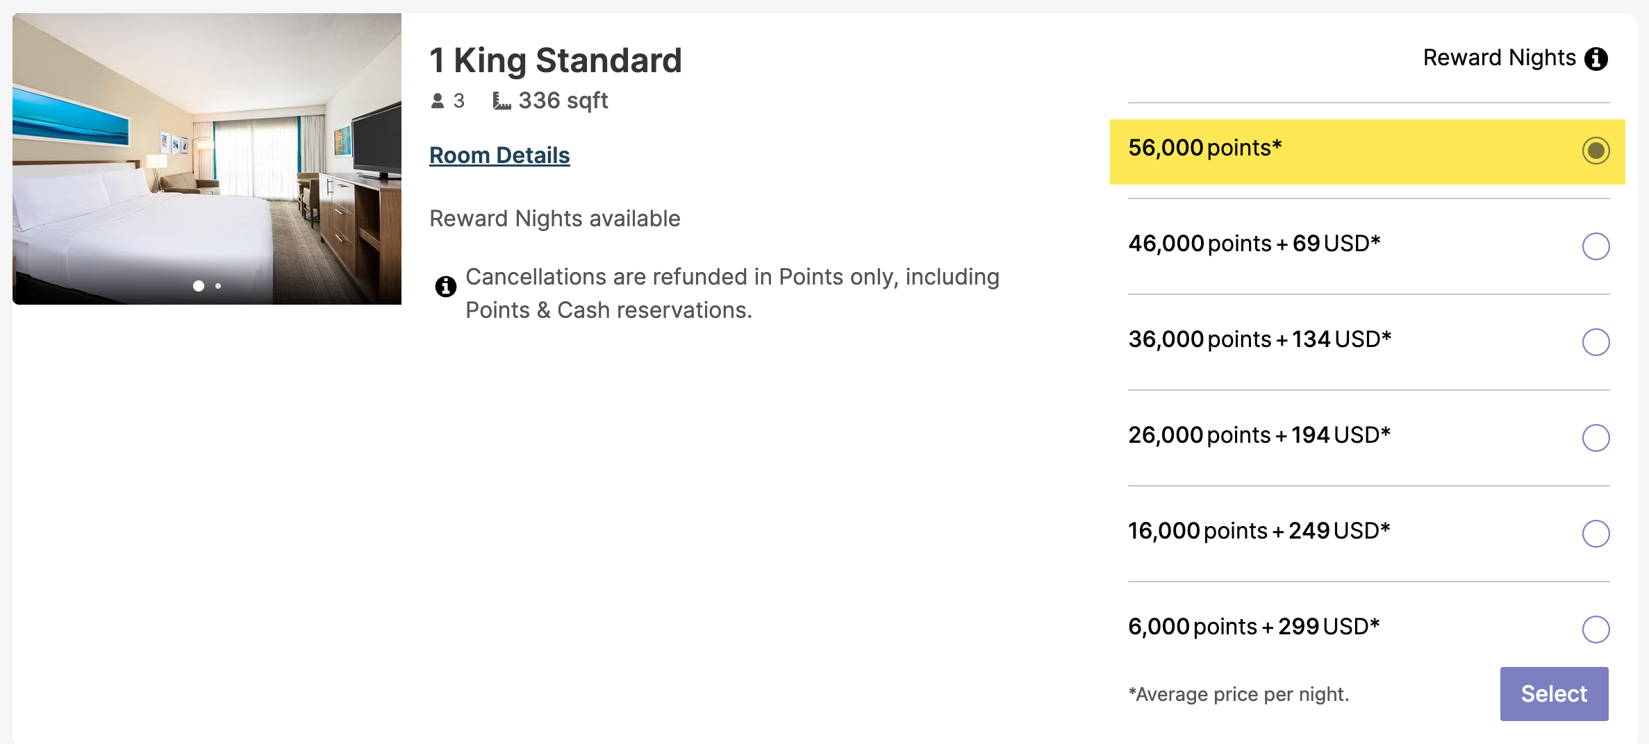Click the Reward Nights info icon
This screenshot has height=744, width=1649.
(1596, 59)
